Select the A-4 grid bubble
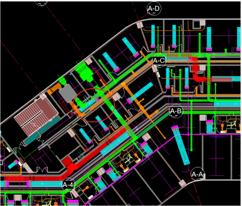 point(68,185)
